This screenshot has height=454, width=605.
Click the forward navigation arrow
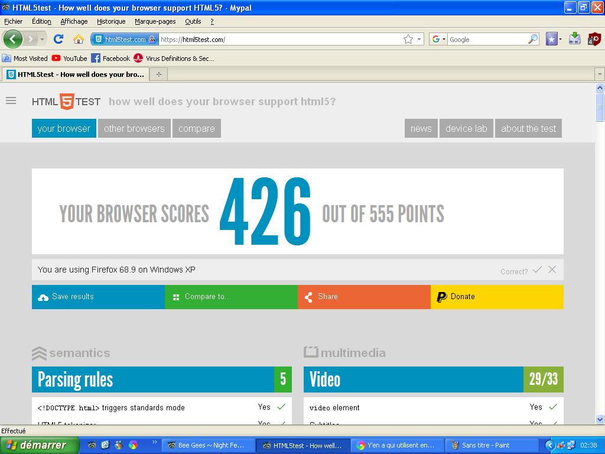pos(31,39)
